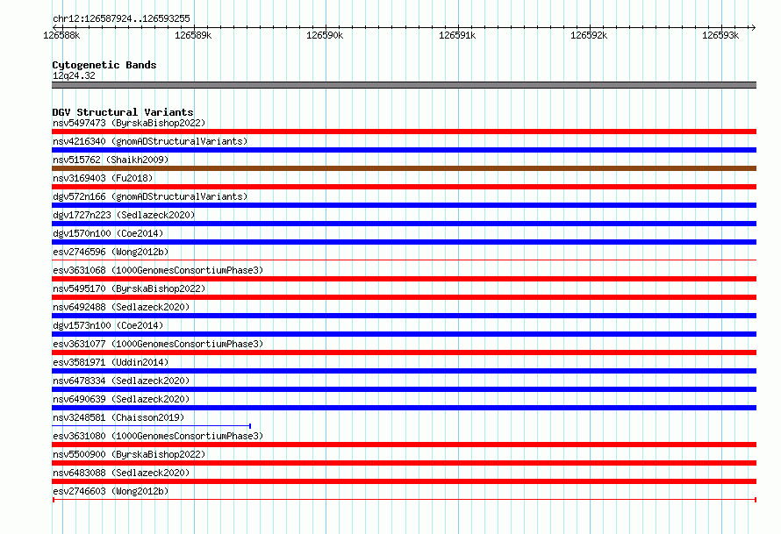Open dgv1727n223 (Sedlazeck2020) label
This screenshot has height=534, width=781.
click(x=124, y=215)
